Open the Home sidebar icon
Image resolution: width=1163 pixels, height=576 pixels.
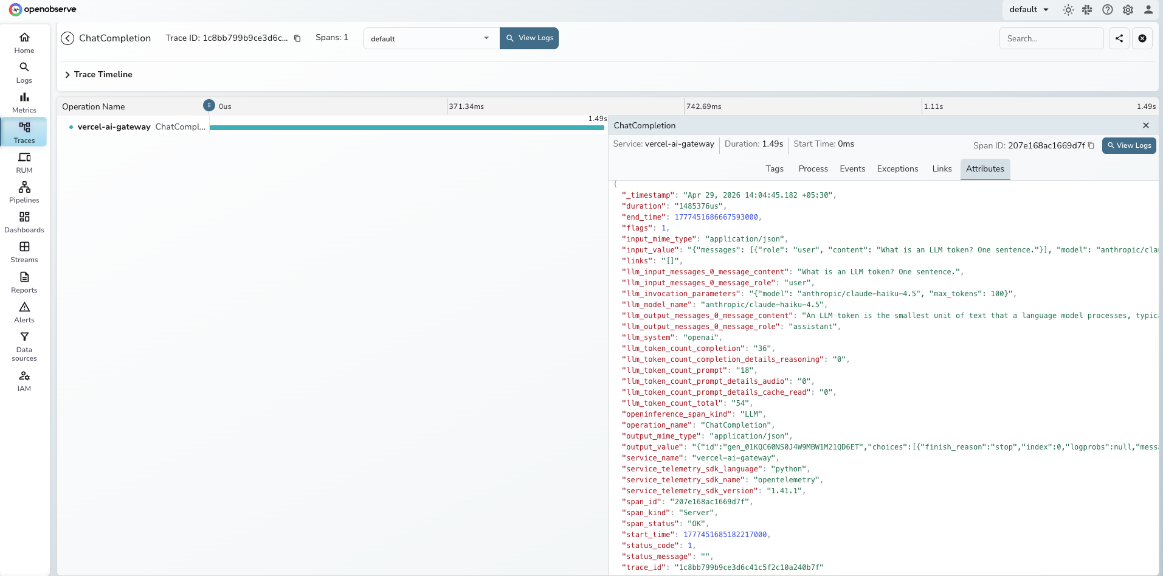click(24, 43)
